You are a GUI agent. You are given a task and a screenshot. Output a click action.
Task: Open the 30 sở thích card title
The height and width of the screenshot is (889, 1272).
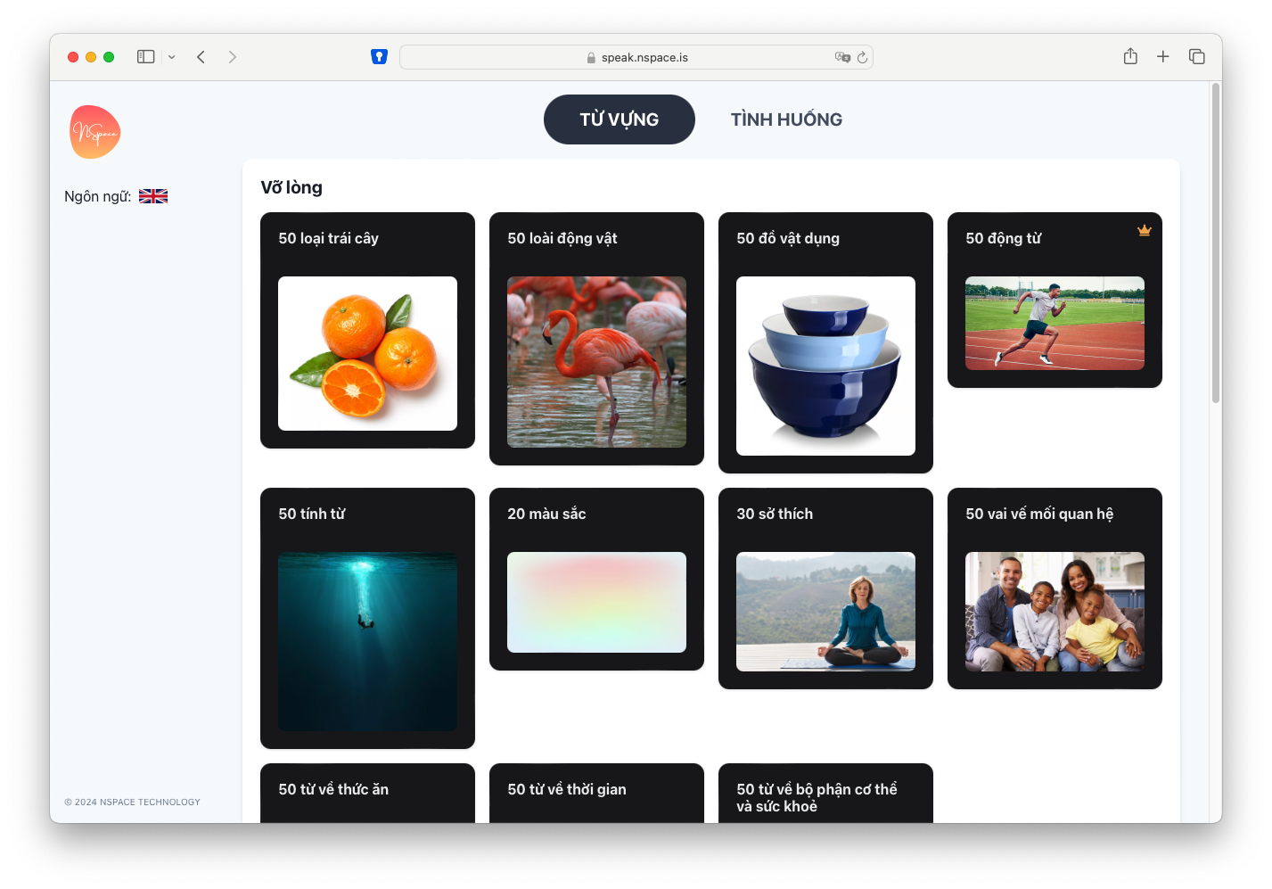click(775, 514)
